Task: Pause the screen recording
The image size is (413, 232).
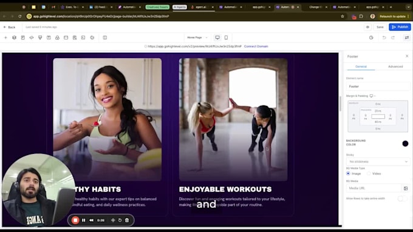Action: click(83, 220)
